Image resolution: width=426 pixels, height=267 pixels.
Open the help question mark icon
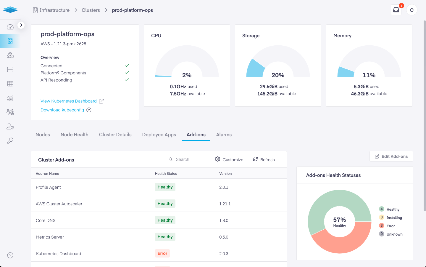10,255
